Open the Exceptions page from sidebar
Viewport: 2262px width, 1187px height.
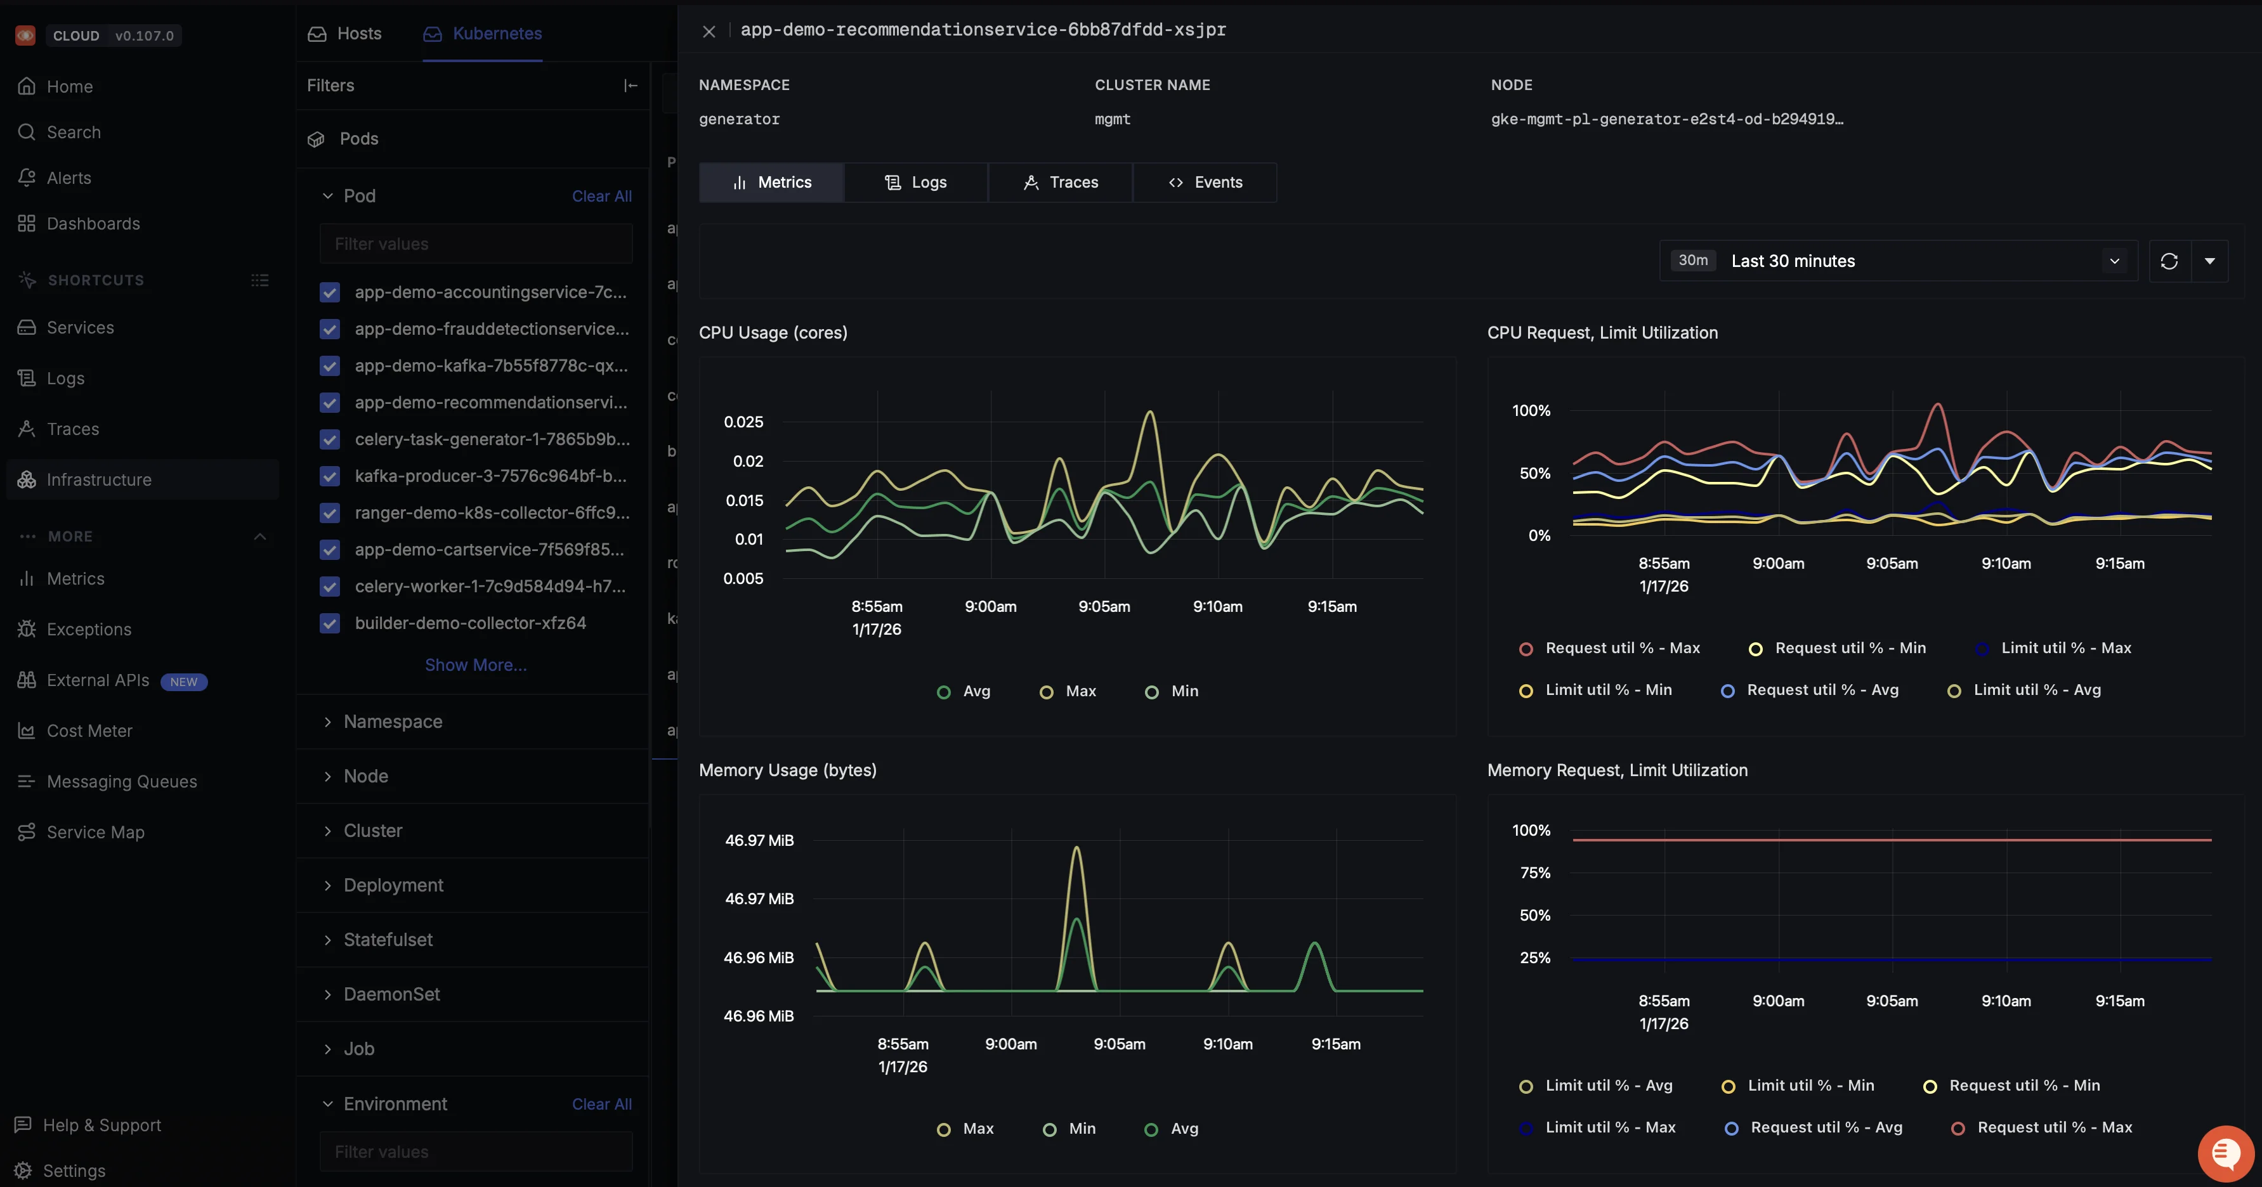89,630
